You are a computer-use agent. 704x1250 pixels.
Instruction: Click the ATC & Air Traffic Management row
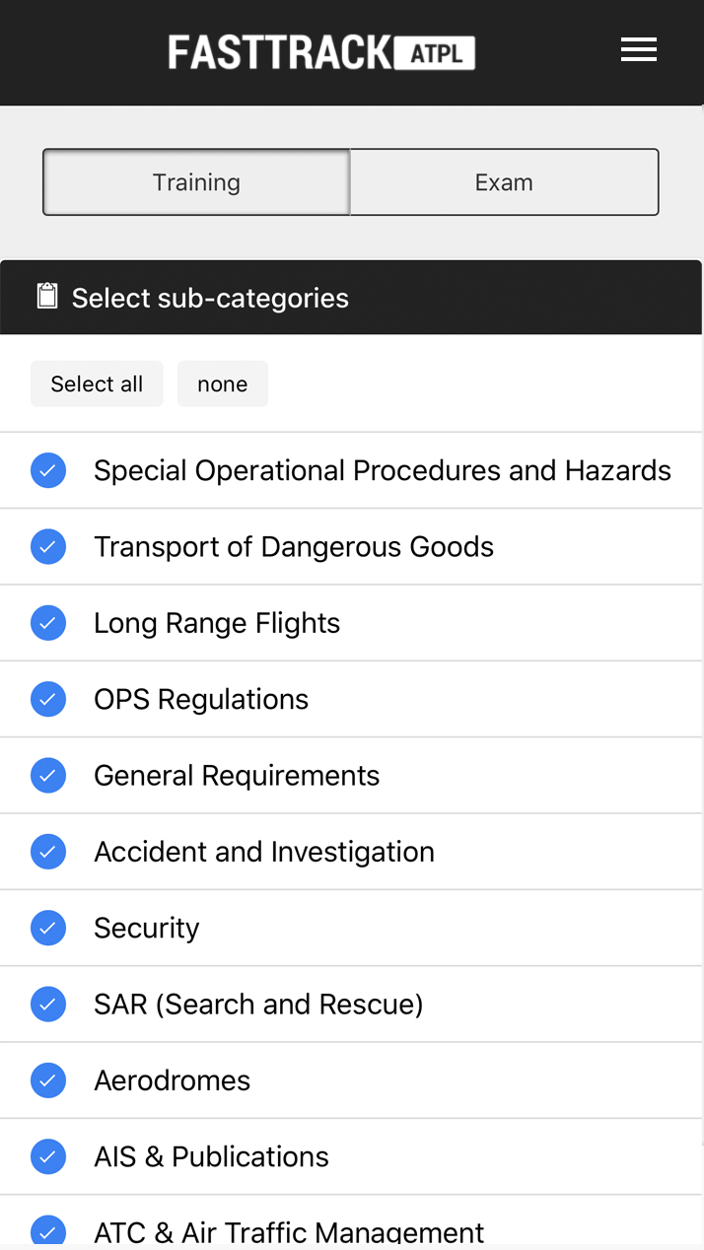pyautogui.click(x=288, y=1231)
